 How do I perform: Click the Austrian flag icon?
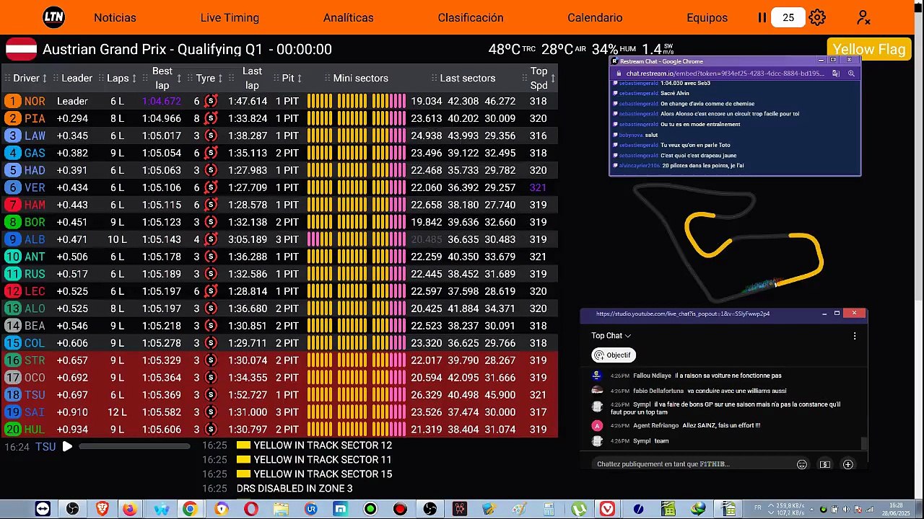tap(22, 49)
